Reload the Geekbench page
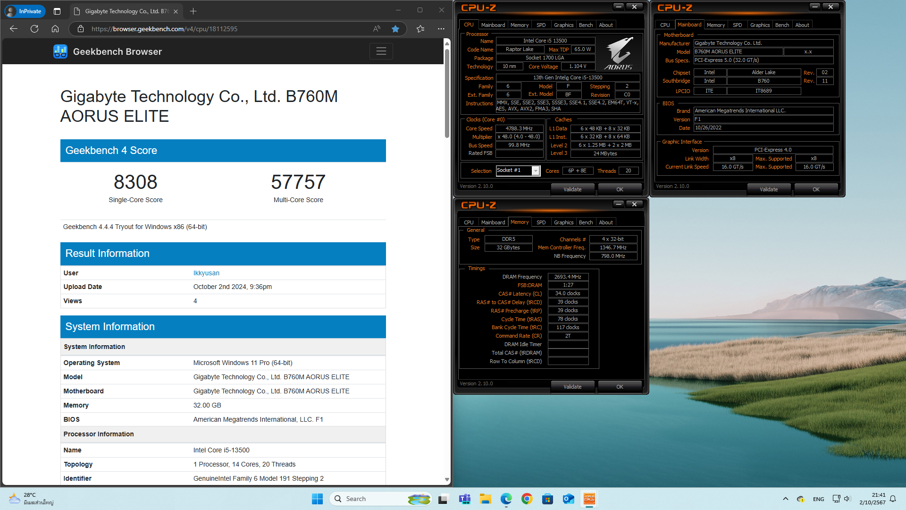 click(x=34, y=29)
